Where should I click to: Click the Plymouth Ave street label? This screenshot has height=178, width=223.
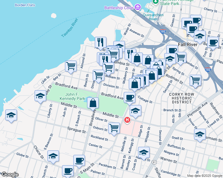click(x=197, y=109)
